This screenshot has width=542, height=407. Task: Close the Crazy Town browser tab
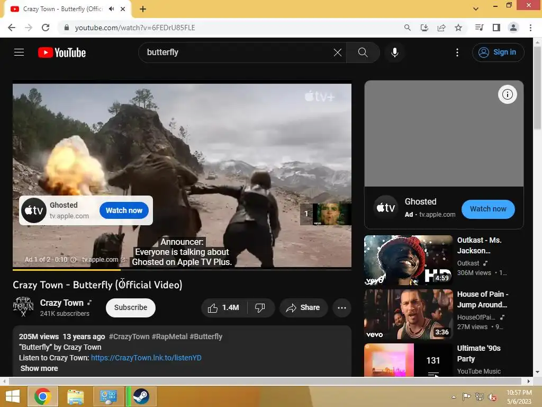123,9
